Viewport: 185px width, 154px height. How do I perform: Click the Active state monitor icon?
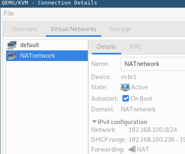coord(125,87)
